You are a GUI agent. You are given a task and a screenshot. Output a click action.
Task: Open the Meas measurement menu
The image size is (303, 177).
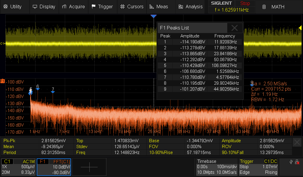[159, 6]
